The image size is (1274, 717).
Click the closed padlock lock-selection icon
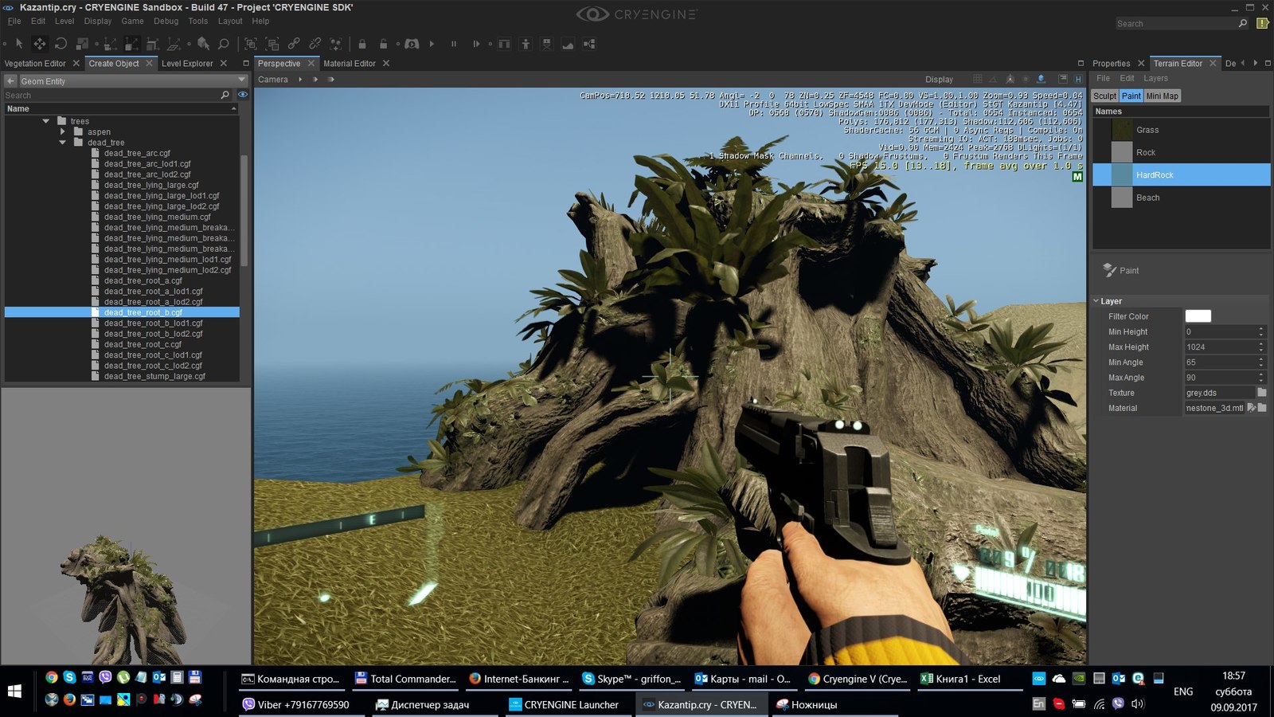(x=362, y=44)
